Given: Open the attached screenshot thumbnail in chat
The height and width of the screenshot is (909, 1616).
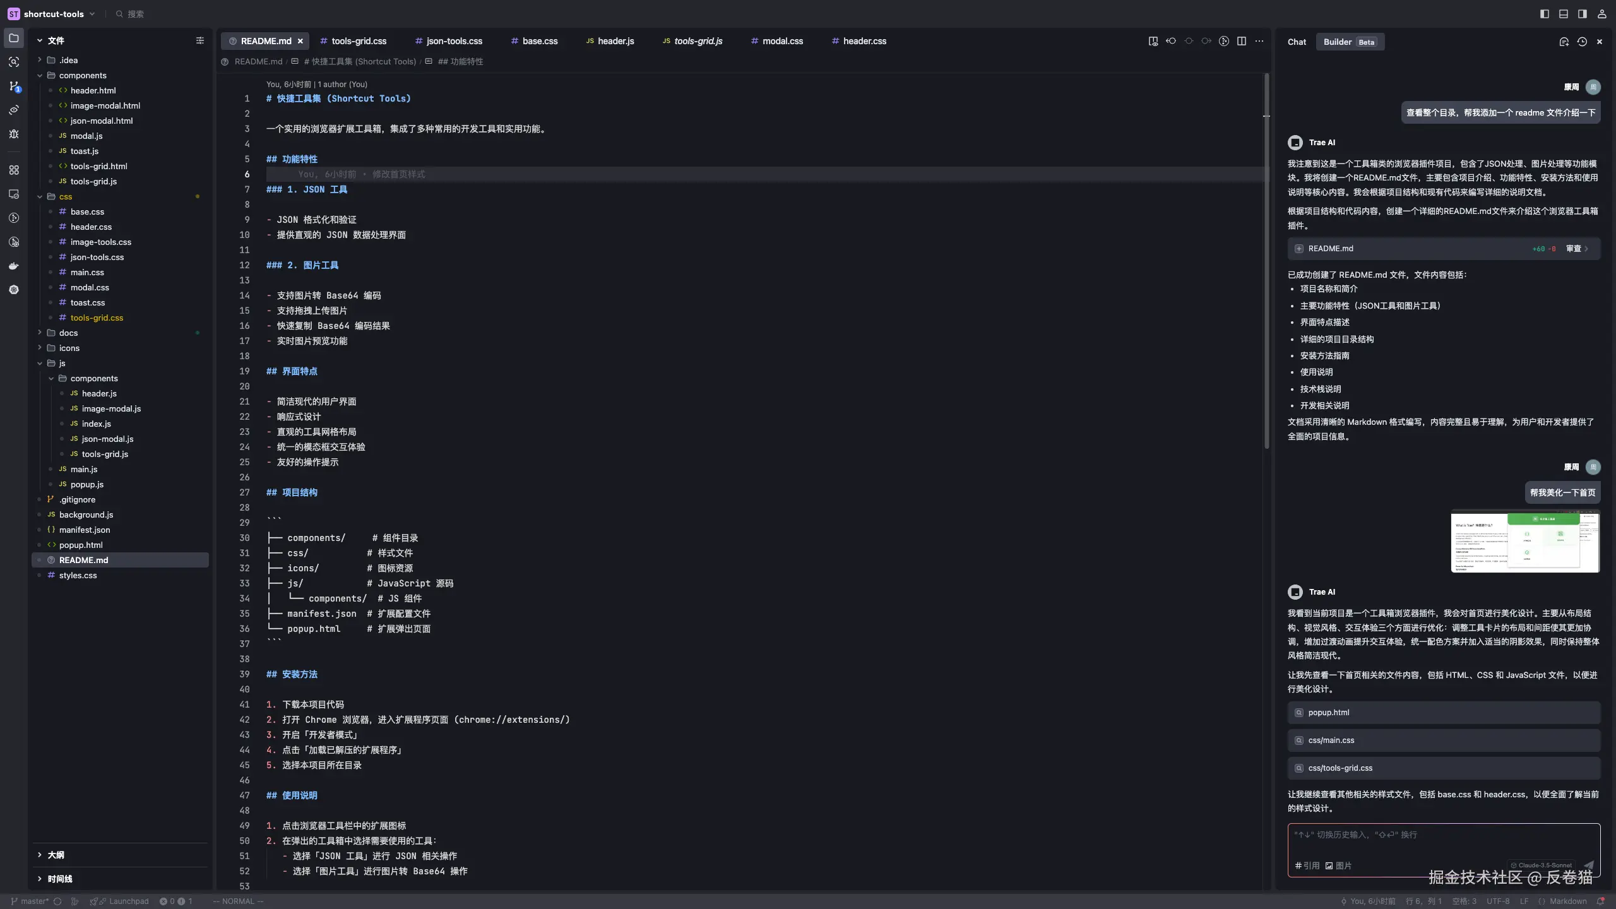Looking at the screenshot, I should pyautogui.click(x=1524, y=541).
